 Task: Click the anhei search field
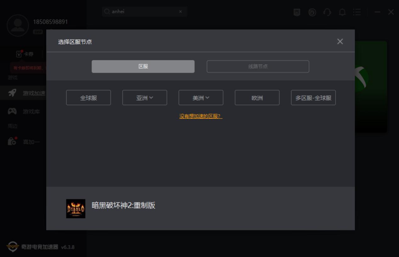tap(144, 12)
